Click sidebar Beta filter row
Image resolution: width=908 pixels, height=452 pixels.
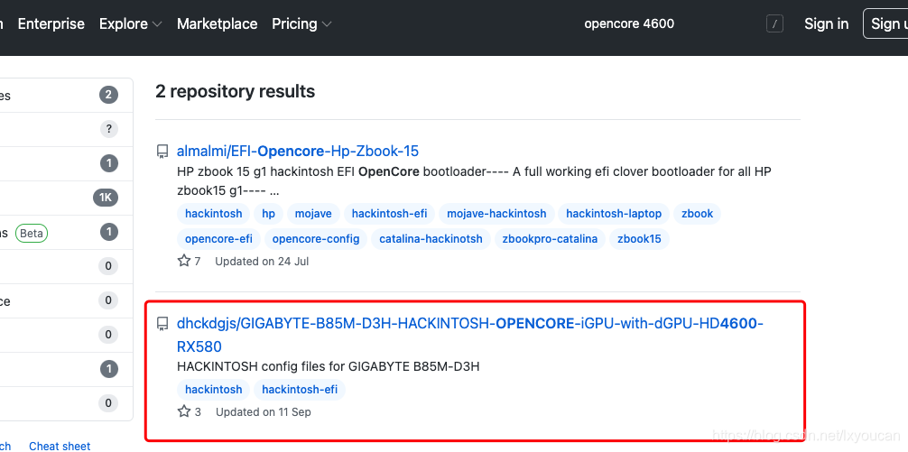[67, 233]
